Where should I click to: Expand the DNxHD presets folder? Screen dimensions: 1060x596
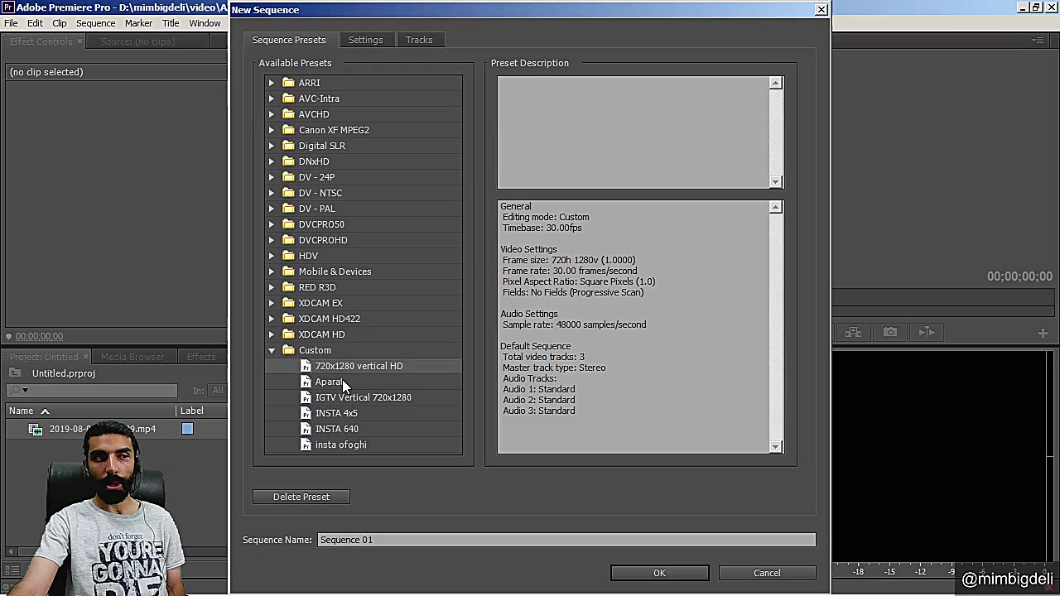[x=271, y=161]
